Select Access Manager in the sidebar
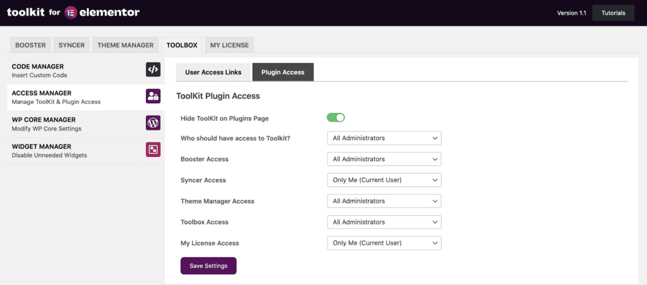 click(86, 97)
